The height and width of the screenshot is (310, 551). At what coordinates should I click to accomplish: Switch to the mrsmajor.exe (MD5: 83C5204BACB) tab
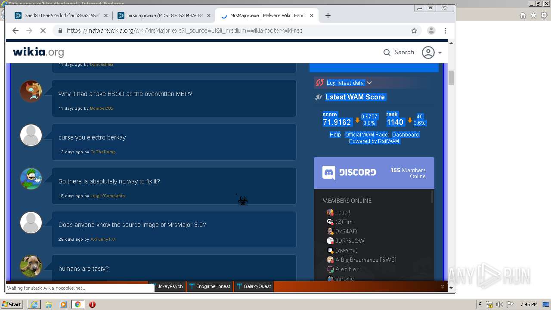[165, 15]
